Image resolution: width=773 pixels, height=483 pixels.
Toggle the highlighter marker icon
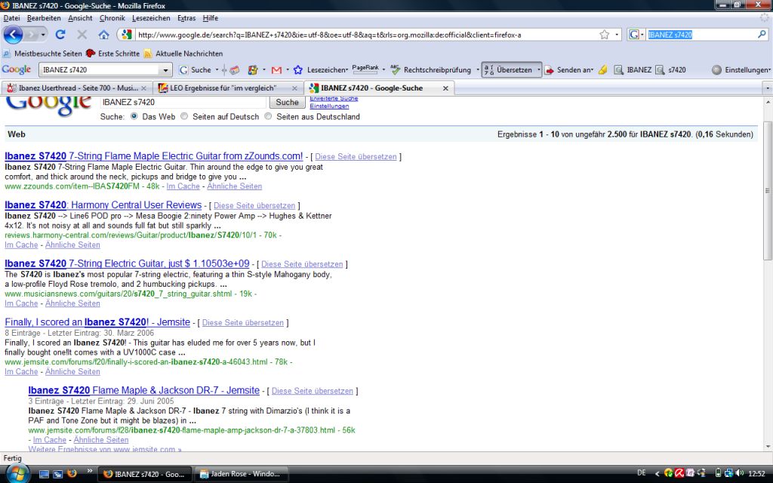(602, 70)
